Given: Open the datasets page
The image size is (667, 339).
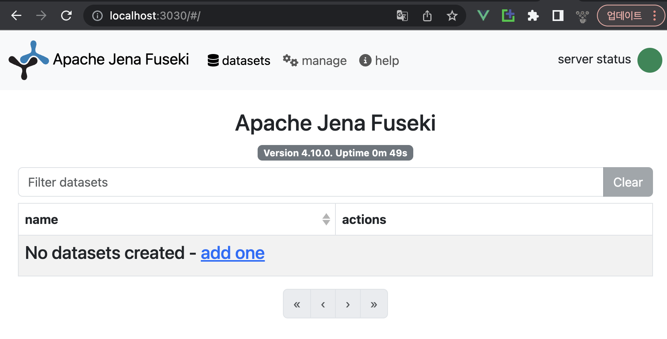Looking at the screenshot, I should (239, 61).
